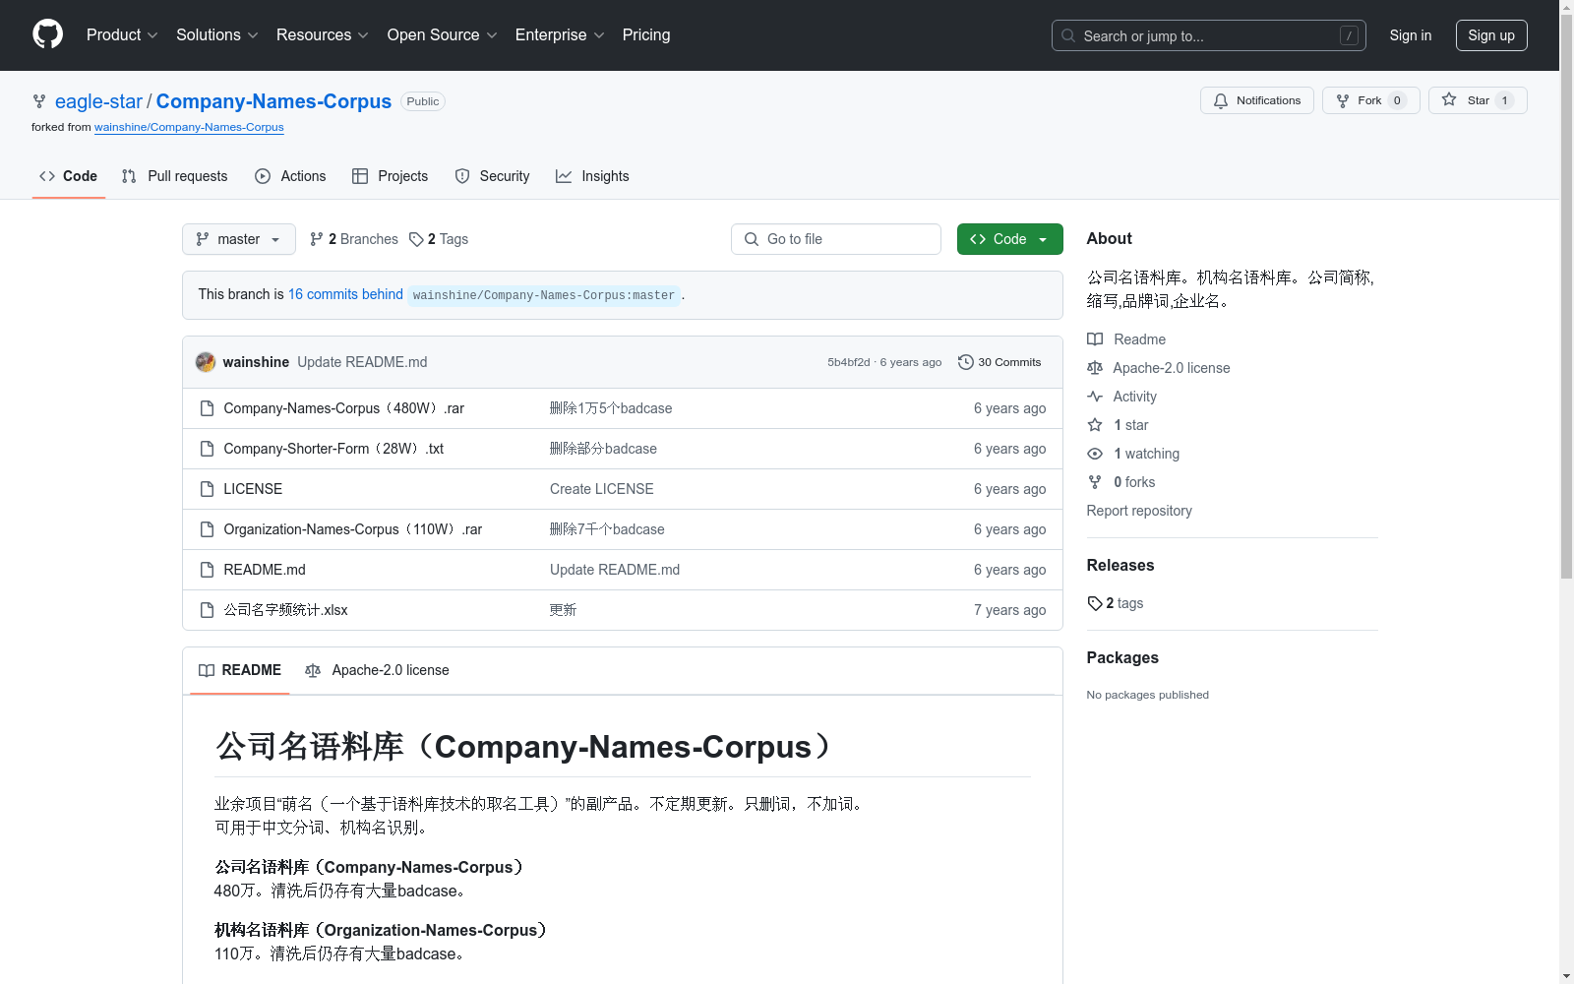
Task: Expand the Solutions menu
Action: pyautogui.click(x=217, y=34)
